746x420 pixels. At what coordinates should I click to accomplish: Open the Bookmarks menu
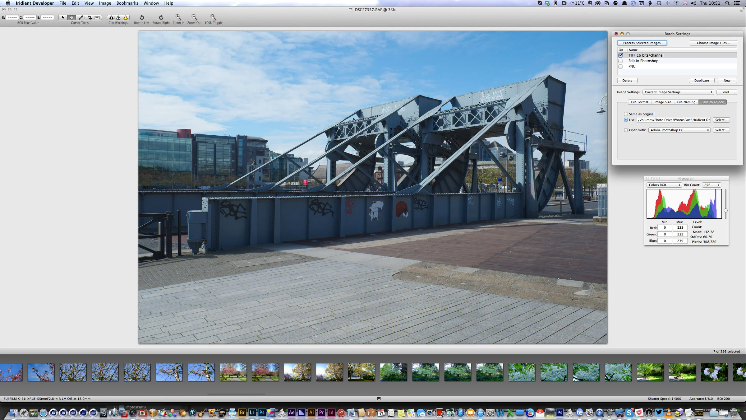[x=127, y=3]
